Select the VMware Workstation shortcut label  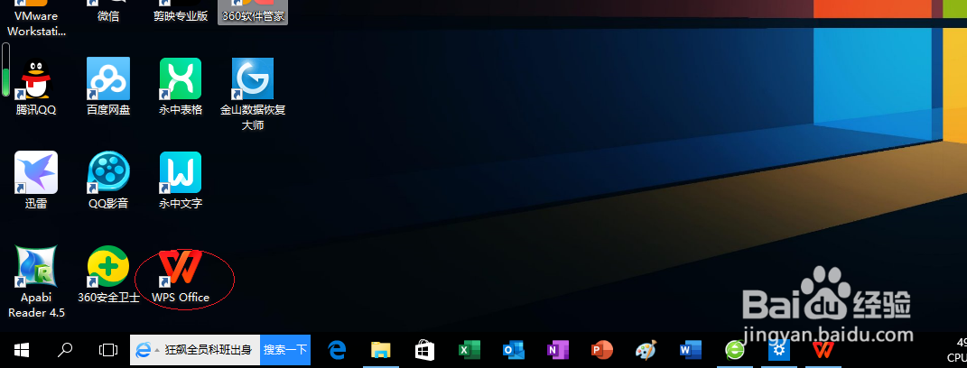tap(36, 23)
